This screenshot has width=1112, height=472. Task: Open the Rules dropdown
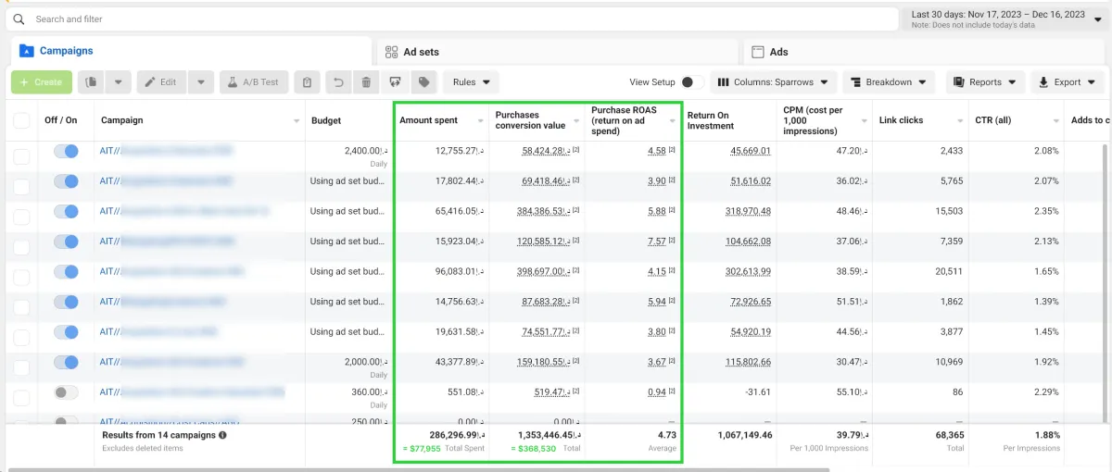pyautogui.click(x=471, y=82)
